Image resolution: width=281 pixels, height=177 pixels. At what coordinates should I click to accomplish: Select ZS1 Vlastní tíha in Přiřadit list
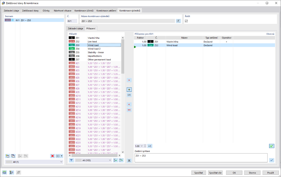coord(95,38)
